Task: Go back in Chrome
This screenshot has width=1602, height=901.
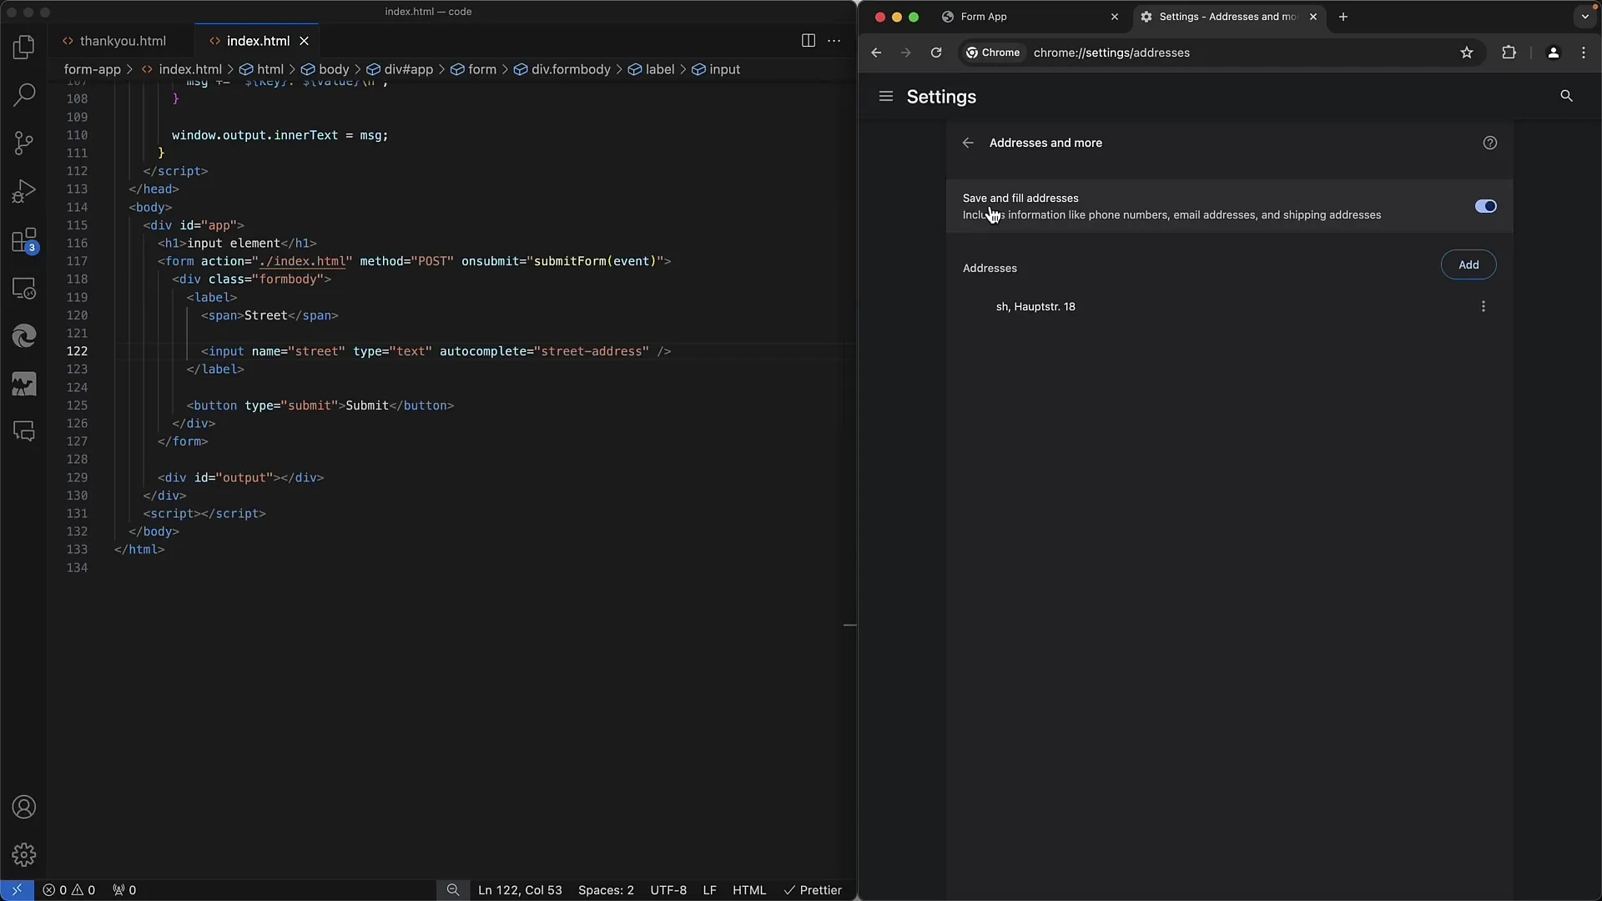Action: pos(876,53)
